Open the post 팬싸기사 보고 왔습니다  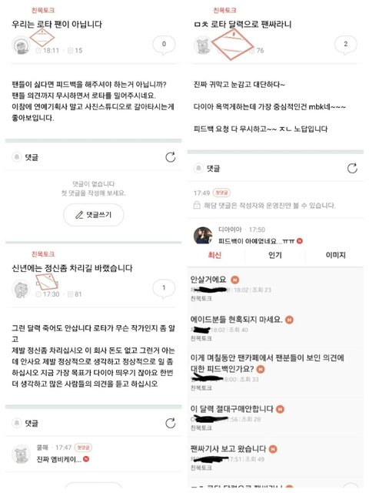point(228,448)
